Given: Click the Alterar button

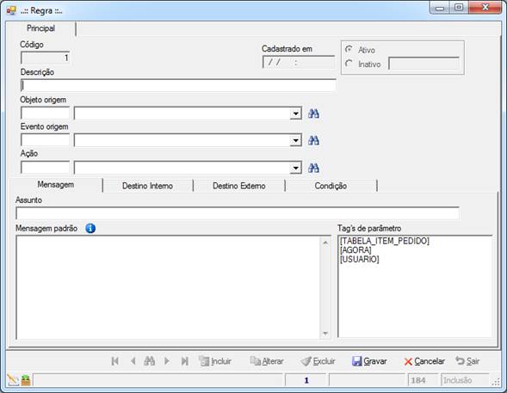Looking at the screenshot, I should coord(267,361).
